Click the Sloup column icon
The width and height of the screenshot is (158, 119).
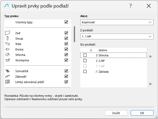8,39
